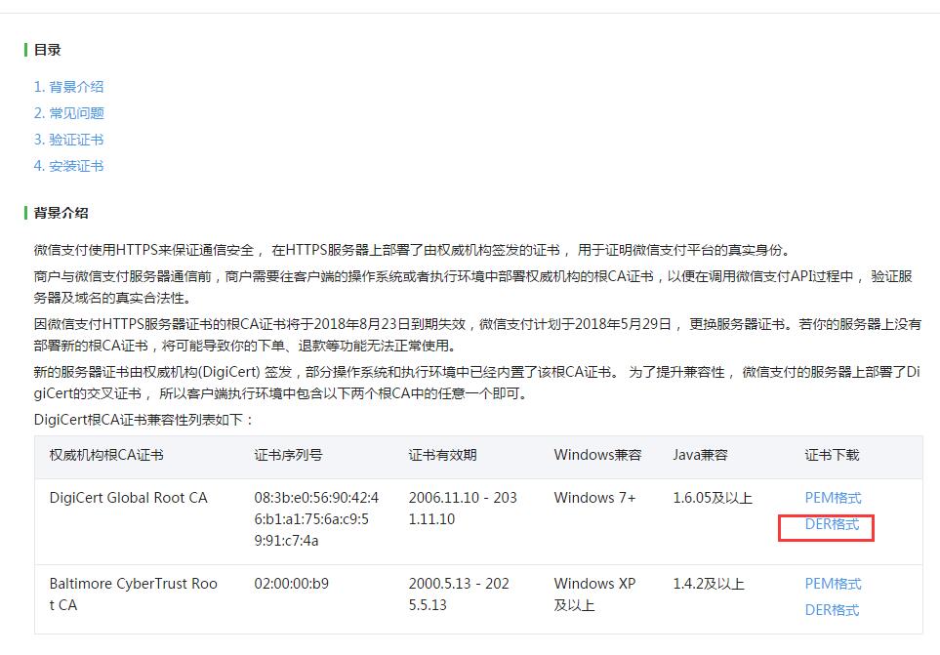The image size is (940, 655).
Task: Click paragraph starting 商户与微信支付服务器通信前
Action: point(473,287)
